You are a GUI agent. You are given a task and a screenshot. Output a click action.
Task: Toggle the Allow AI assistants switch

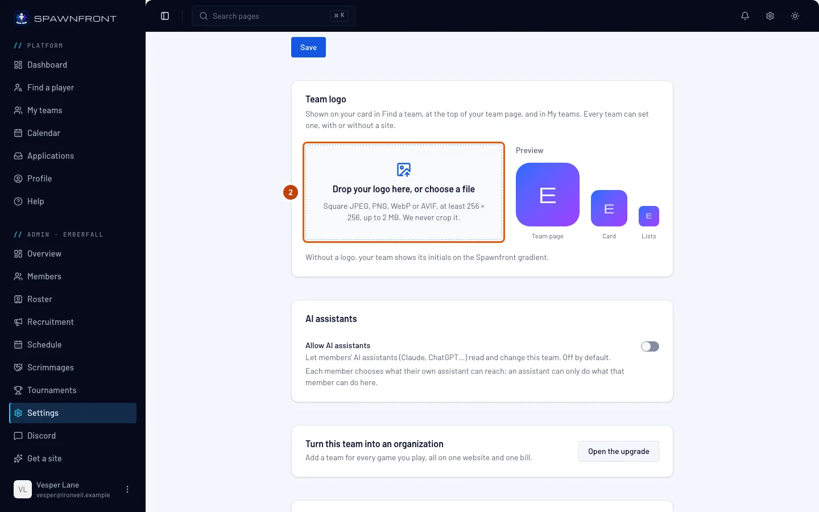click(x=650, y=346)
